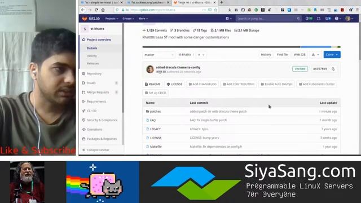Focus the Search or jump to field
The width and height of the screenshot is (361, 203).
(268, 19)
